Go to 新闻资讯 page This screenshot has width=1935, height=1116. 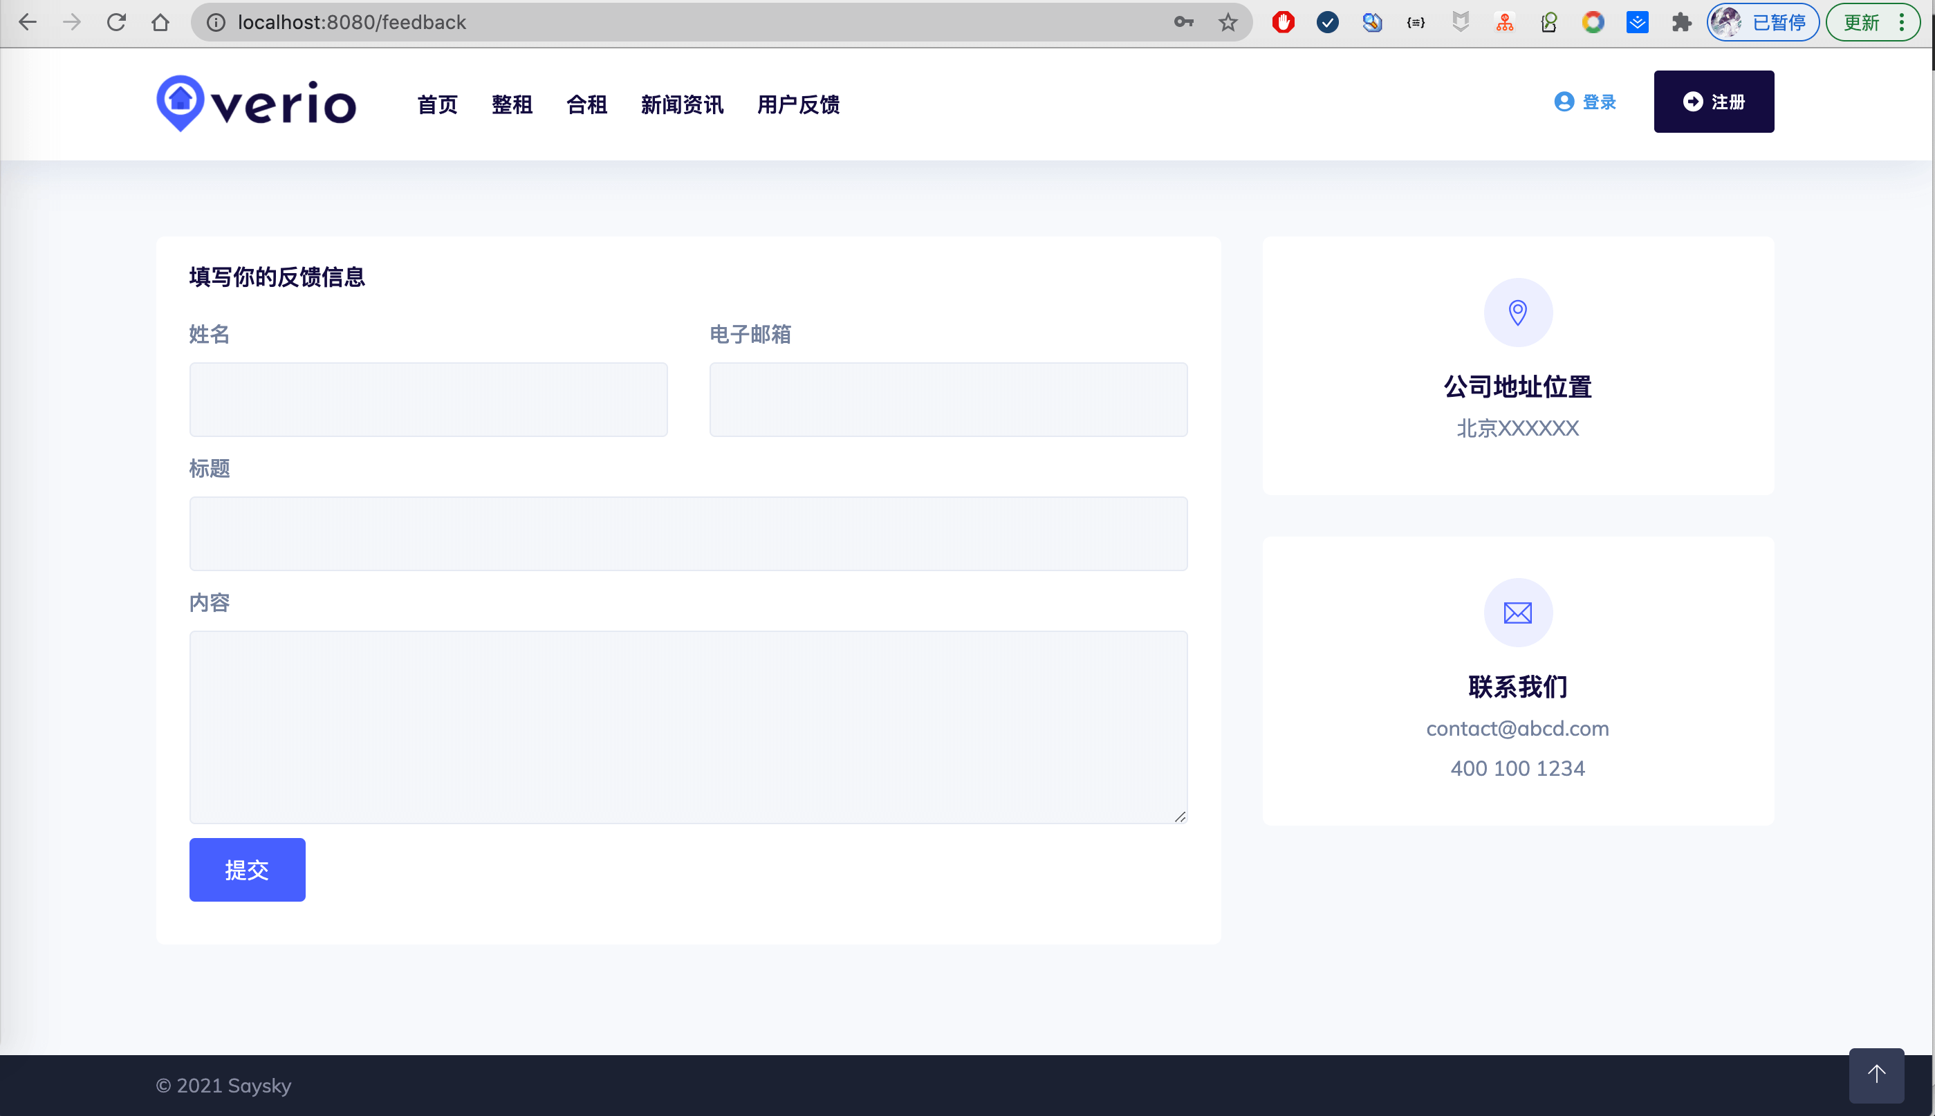[682, 104]
